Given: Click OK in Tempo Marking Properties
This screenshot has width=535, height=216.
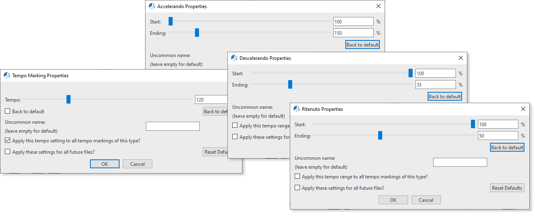Looking at the screenshot, I should click(105, 164).
